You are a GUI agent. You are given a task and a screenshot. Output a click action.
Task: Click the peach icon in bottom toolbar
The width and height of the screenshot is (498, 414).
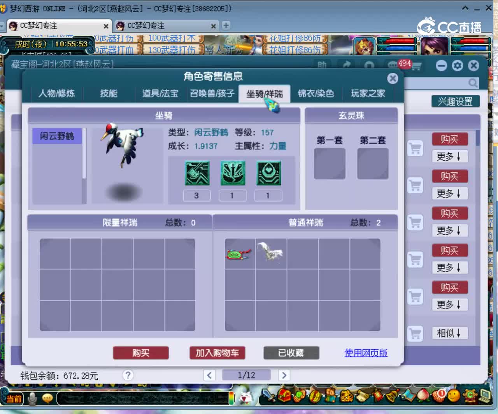pyautogui.click(x=423, y=396)
